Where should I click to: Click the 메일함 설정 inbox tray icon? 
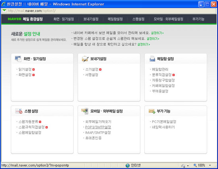(x=152, y=59)
